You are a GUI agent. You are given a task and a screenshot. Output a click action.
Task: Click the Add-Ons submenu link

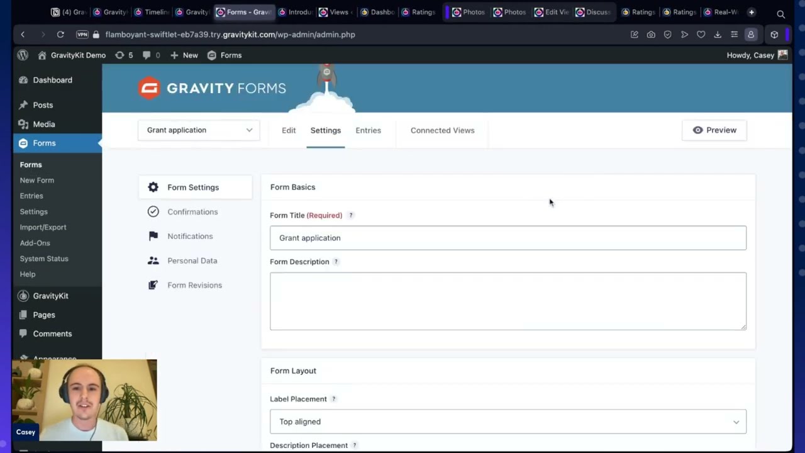pos(35,243)
